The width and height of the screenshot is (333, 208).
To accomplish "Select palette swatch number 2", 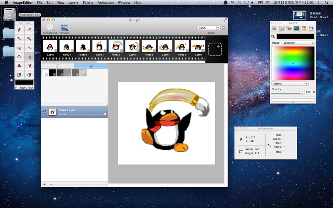I will pyautogui.click(x=60, y=72).
